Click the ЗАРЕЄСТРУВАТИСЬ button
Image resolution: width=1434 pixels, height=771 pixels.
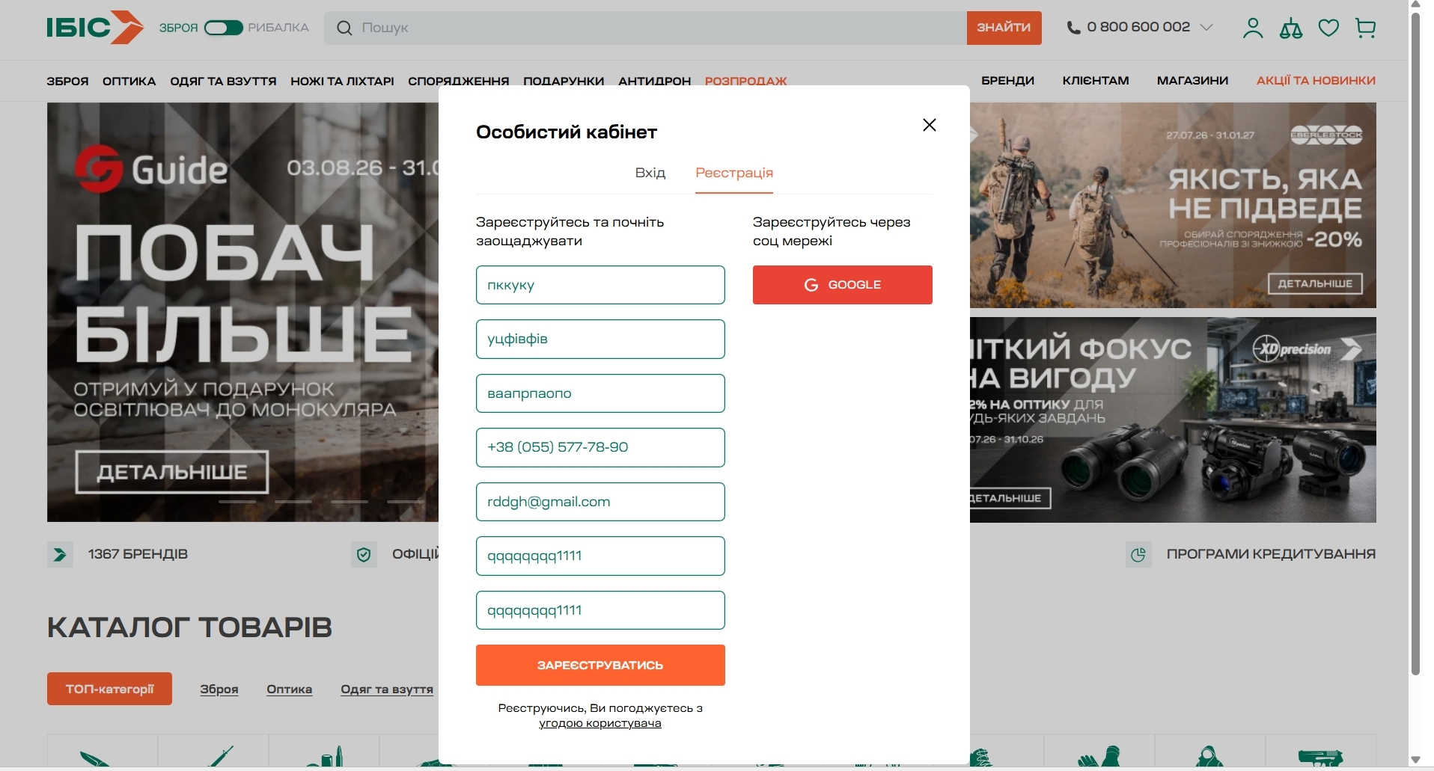[600, 665]
